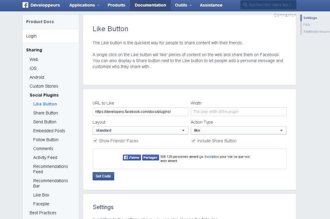The height and width of the screenshot is (219, 330).
Task: Click the Partager share button
Action: [150, 157]
